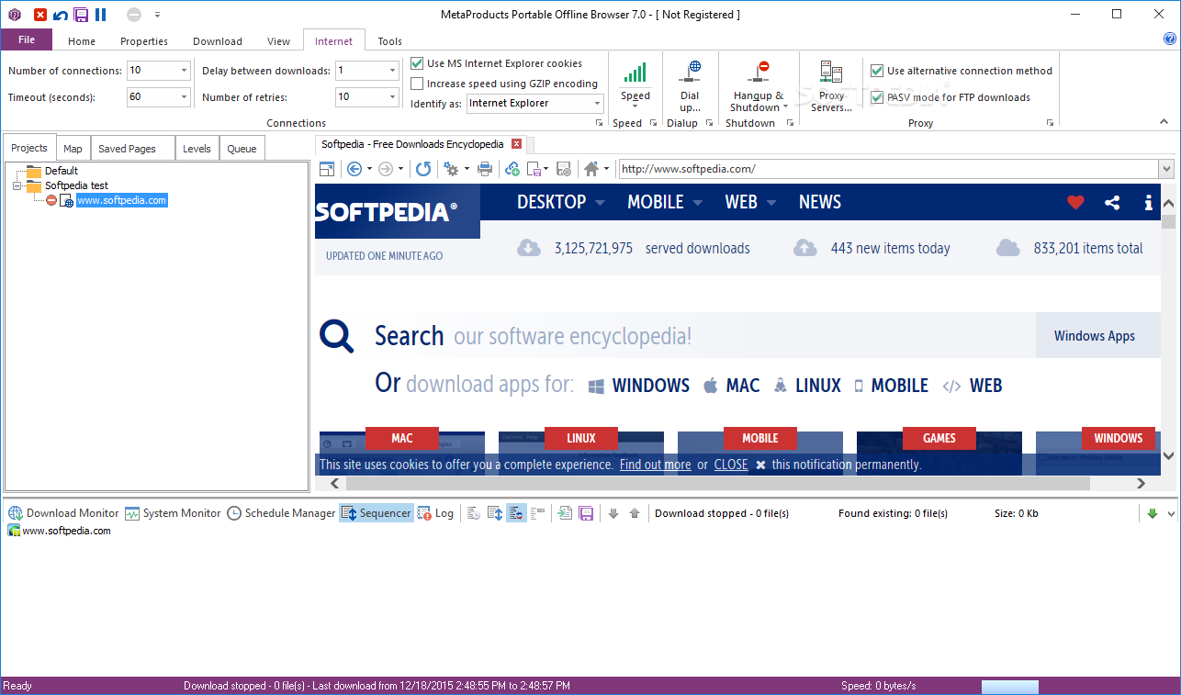
Task: Click the ribbon help question mark icon
Action: [x=1169, y=39]
